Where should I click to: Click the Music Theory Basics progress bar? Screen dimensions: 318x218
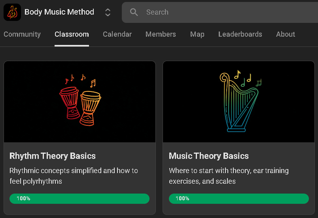coord(239,199)
